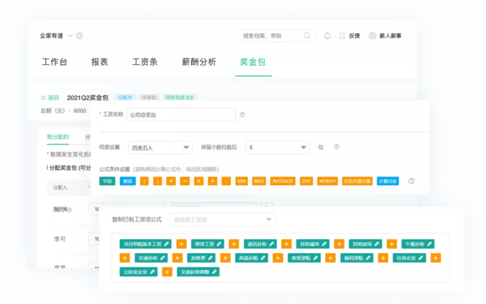Click the help icon after 位
486x304 pixels.
(x=336, y=147)
